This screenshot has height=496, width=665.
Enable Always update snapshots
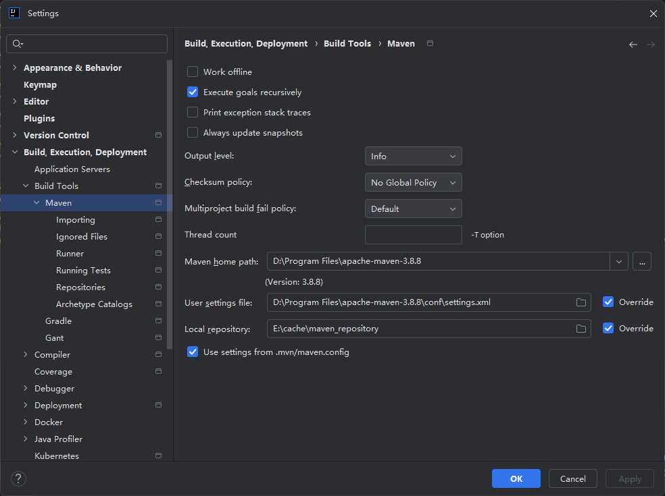193,132
